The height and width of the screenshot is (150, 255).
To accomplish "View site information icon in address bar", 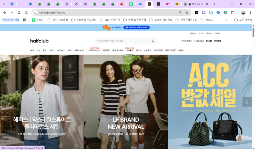I will click(x=35, y=12).
